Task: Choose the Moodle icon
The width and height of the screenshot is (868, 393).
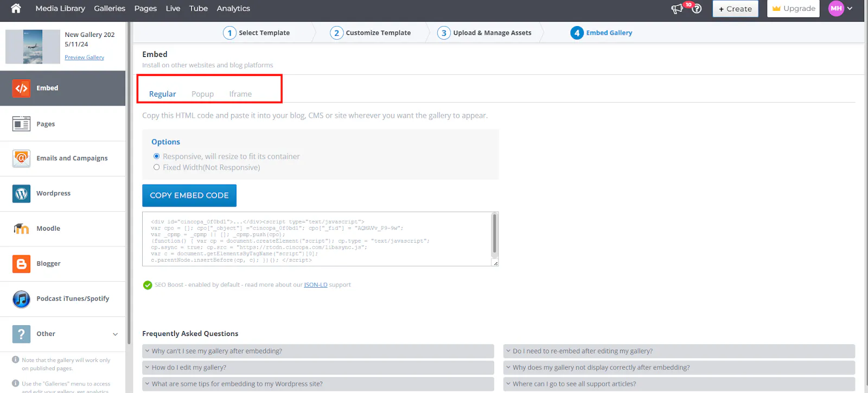Action: [x=21, y=229]
